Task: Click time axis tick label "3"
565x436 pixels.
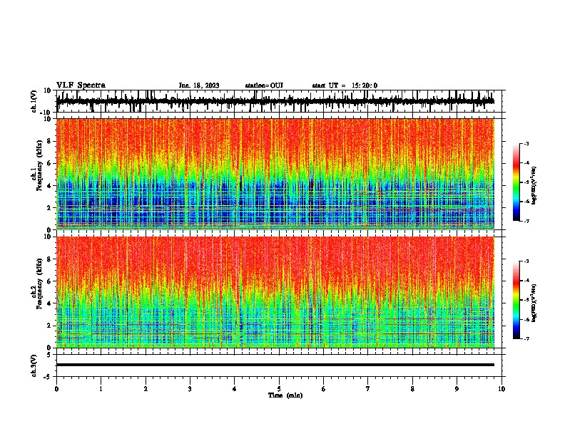Action: 190,389
